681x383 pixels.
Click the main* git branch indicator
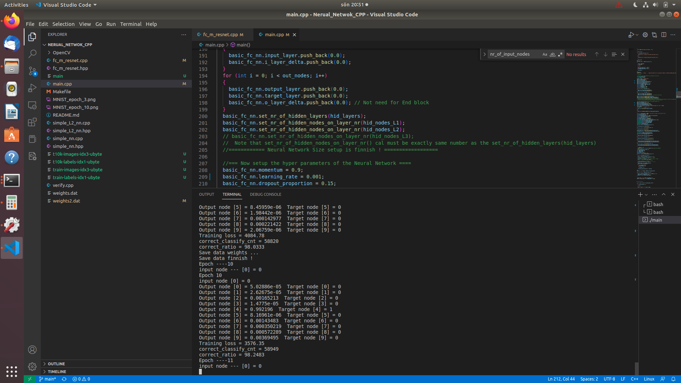48,379
